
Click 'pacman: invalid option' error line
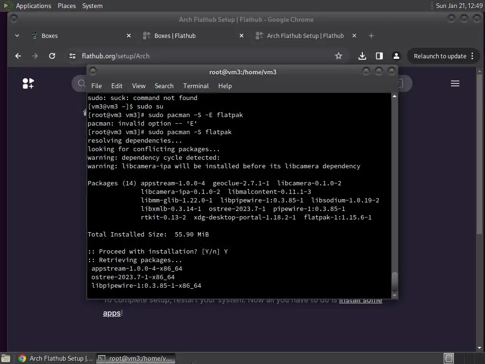[142, 124]
